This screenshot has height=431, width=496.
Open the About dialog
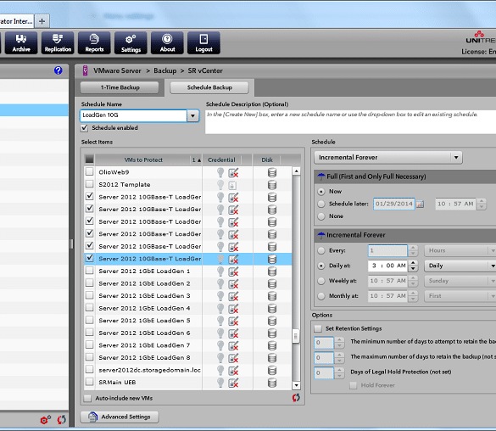point(167,42)
